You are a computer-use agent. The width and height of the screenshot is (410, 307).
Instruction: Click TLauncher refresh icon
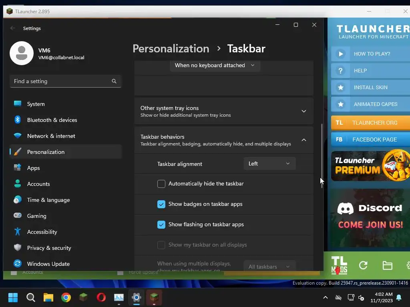click(363, 265)
